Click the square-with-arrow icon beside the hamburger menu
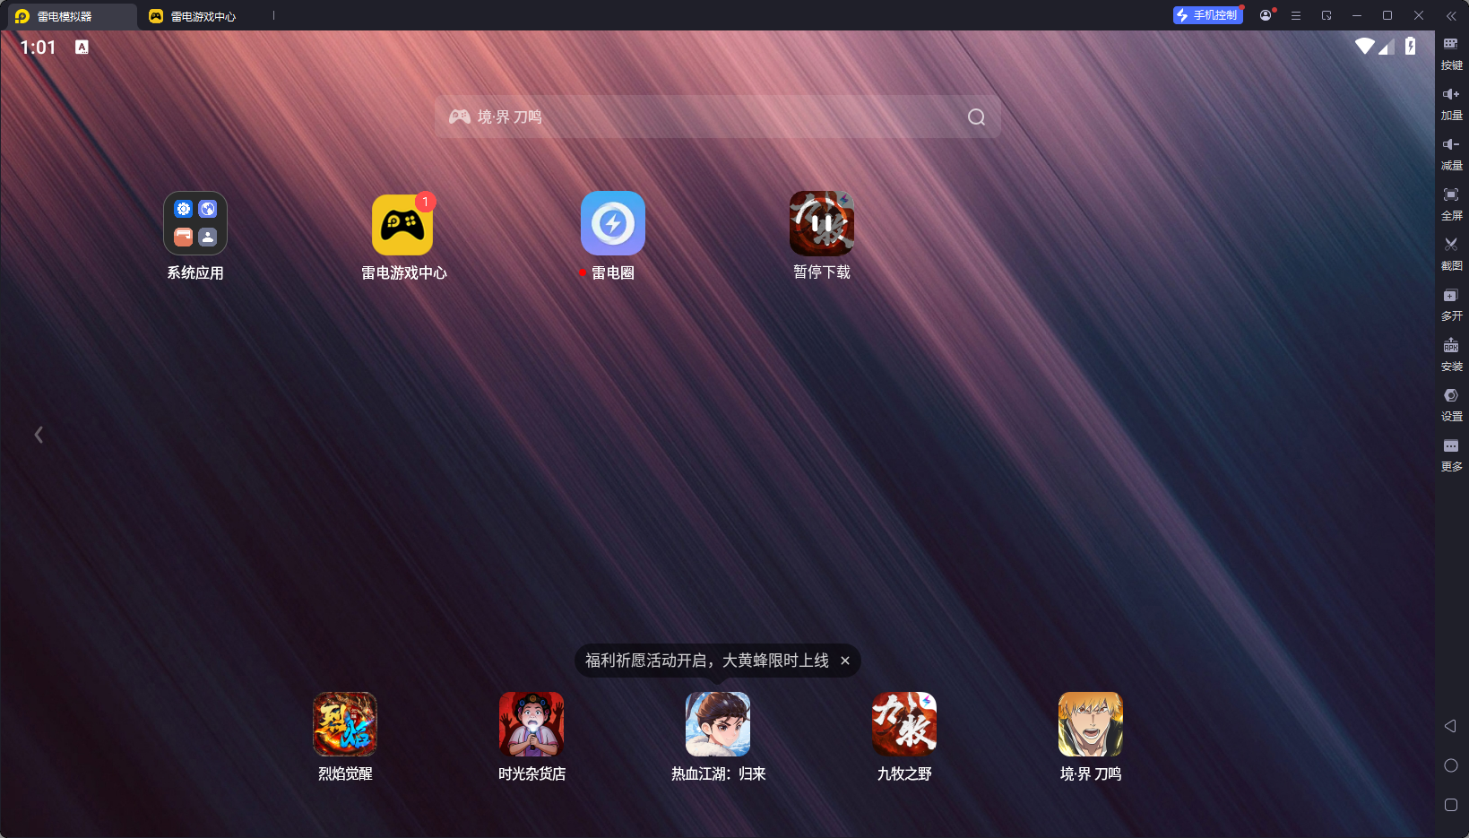 [1326, 15]
